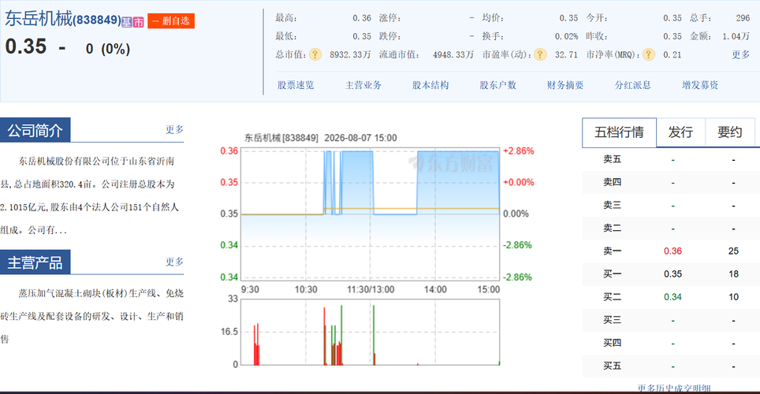Click the 卖一 volume 25

(x=733, y=251)
